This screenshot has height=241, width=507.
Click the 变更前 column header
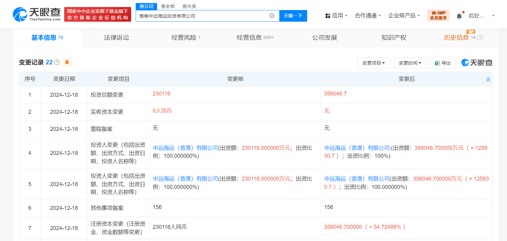235,79
